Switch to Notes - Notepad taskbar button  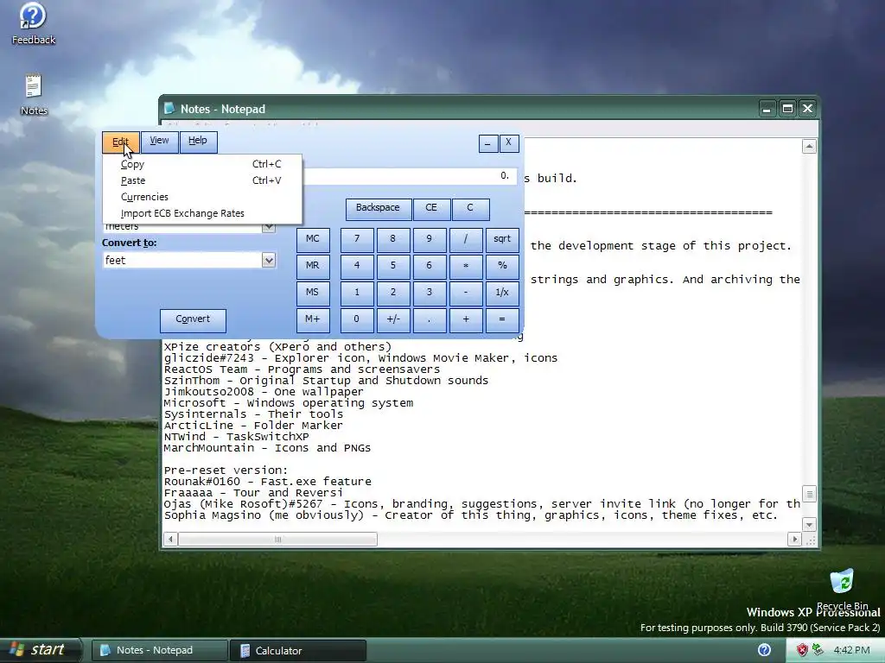pyautogui.click(x=159, y=651)
